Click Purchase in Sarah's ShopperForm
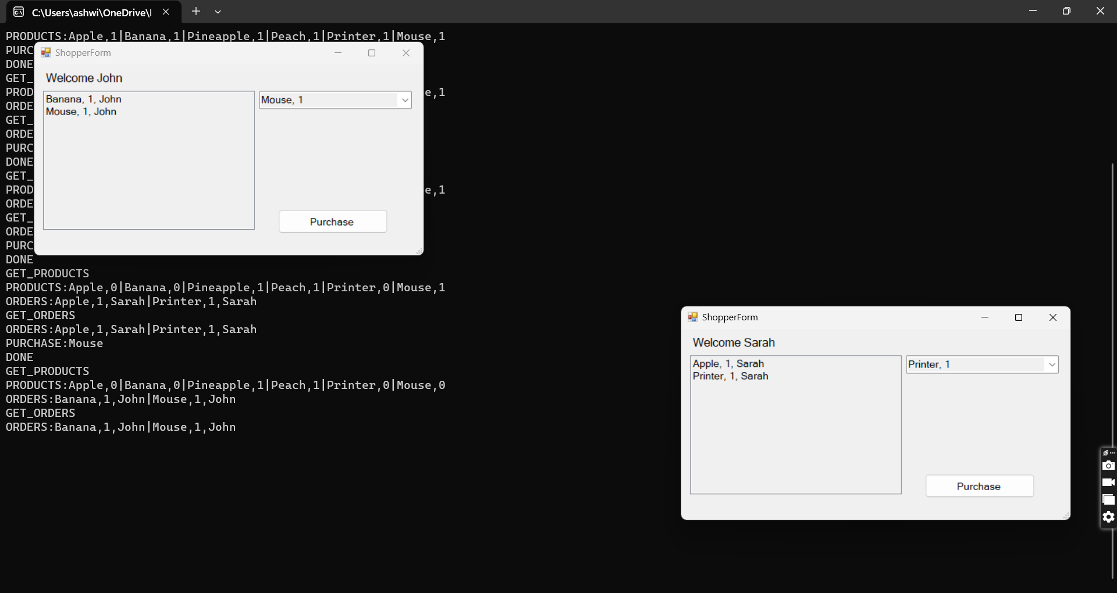The width and height of the screenshot is (1117, 593). coord(980,486)
